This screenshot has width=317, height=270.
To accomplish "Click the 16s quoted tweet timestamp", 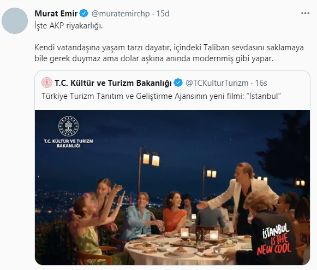I will click(x=261, y=83).
